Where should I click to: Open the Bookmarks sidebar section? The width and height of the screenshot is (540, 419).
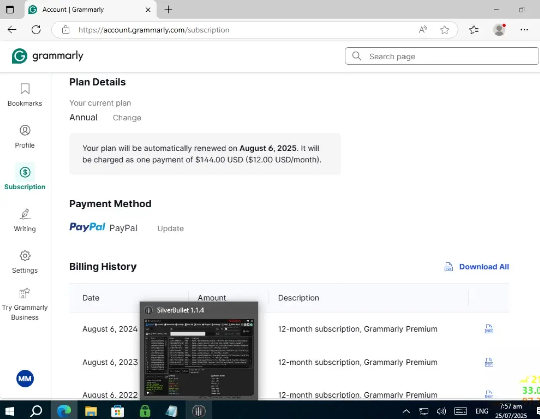(x=25, y=95)
